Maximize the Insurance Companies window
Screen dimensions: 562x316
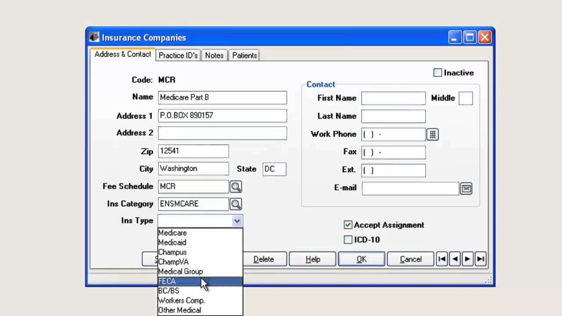coord(470,37)
